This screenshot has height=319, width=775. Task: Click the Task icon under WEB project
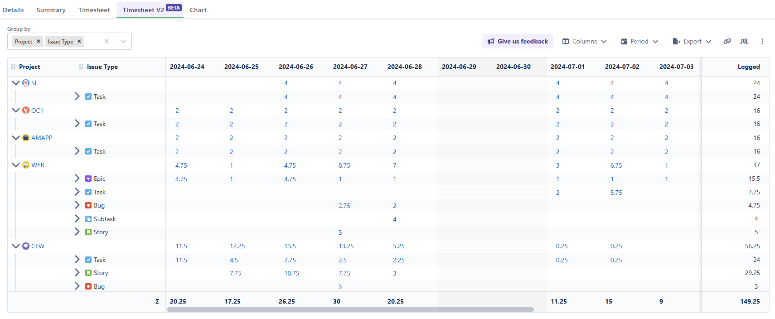(x=88, y=192)
